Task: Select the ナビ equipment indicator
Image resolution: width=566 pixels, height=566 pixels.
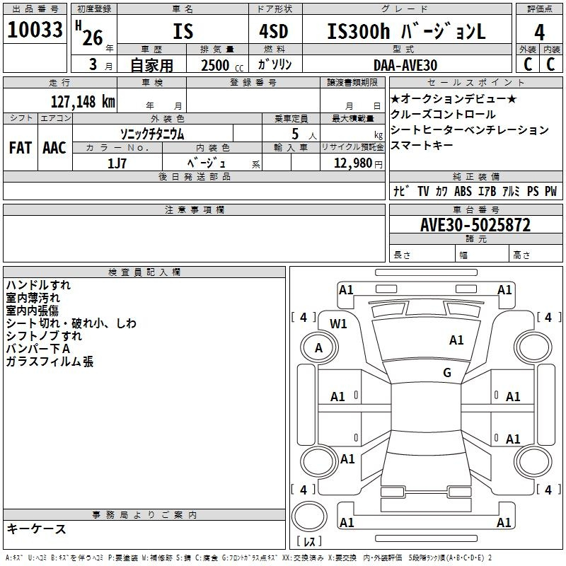Action: tap(398, 191)
